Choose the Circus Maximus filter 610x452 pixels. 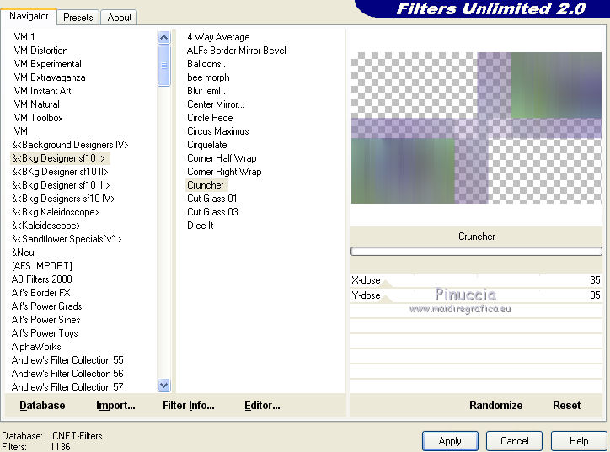(218, 131)
